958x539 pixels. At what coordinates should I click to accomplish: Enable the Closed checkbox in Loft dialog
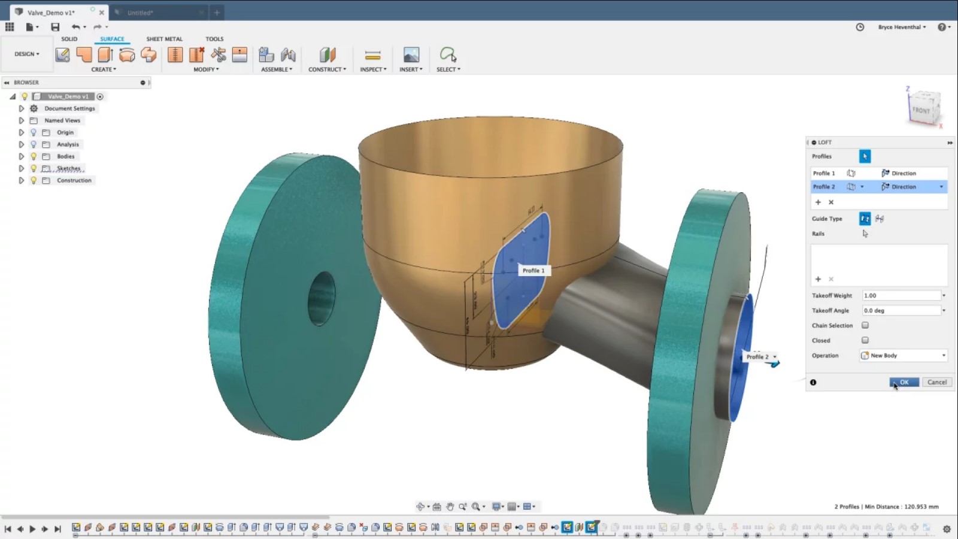865,340
